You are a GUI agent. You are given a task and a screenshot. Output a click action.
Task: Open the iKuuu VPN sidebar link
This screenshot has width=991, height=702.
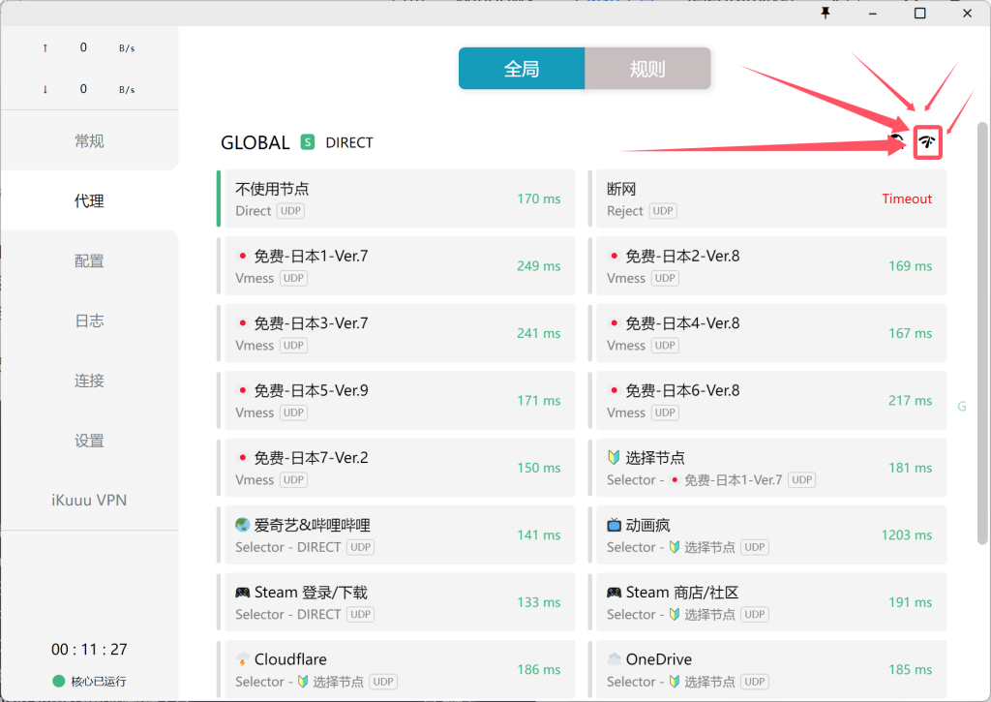coord(89,501)
